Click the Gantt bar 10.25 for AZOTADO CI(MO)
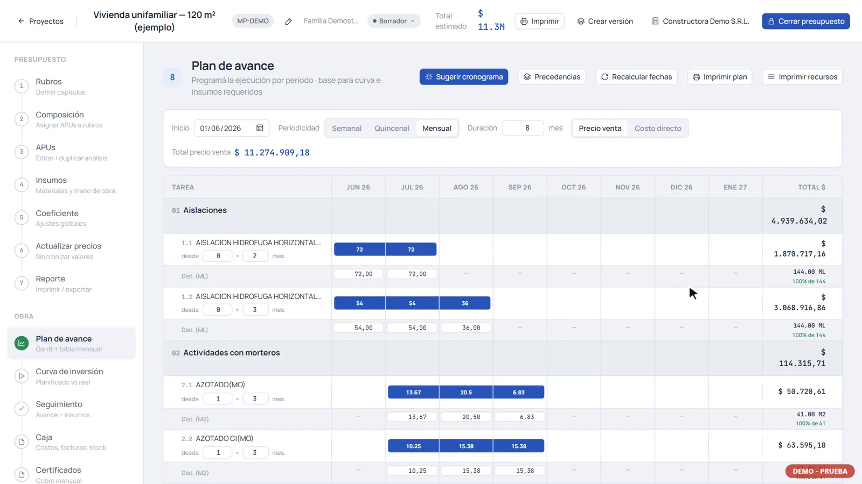 coord(413,446)
